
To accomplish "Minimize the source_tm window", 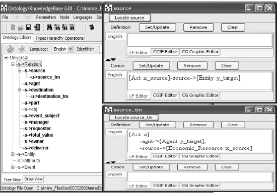I will [249, 110].
